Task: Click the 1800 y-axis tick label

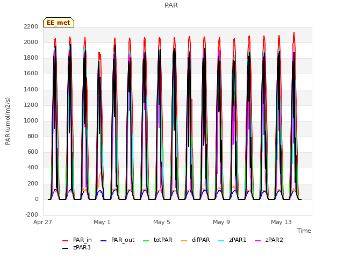Action: (x=31, y=58)
